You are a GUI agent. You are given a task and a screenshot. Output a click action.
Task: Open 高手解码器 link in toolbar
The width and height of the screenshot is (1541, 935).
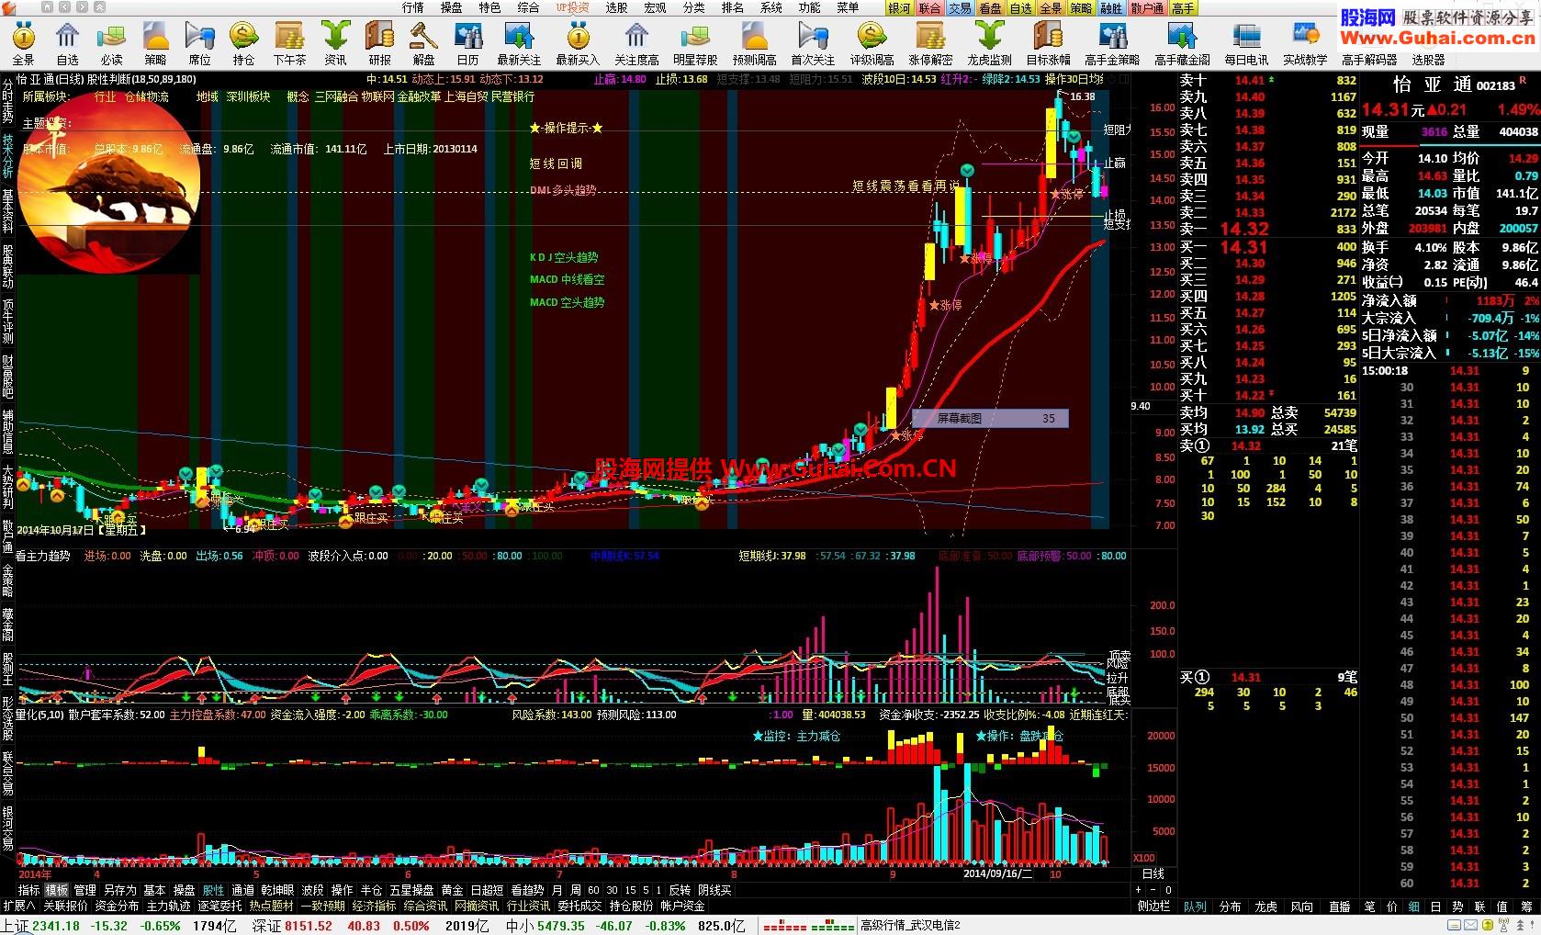(1369, 60)
